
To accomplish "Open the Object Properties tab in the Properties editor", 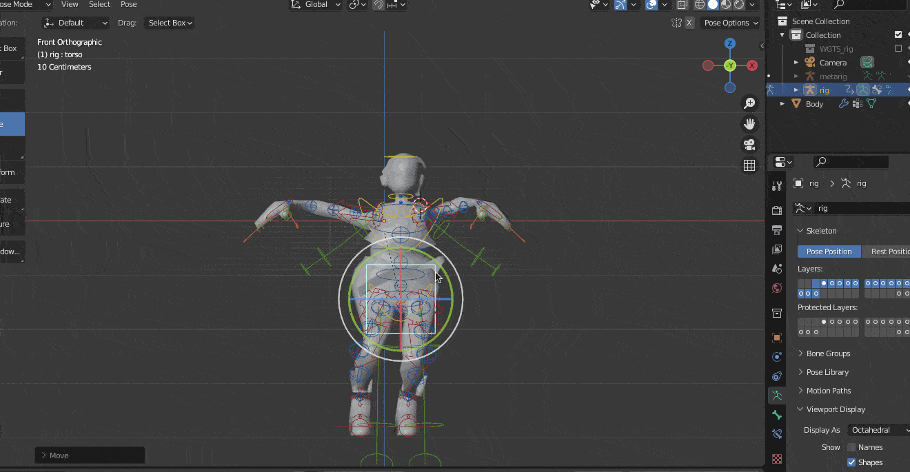I will pyautogui.click(x=776, y=338).
